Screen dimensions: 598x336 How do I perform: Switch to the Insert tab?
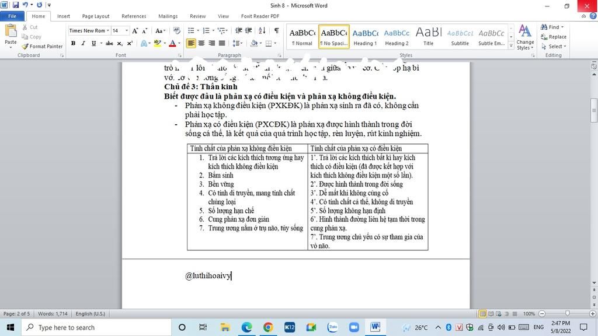click(x=64, y=16)
